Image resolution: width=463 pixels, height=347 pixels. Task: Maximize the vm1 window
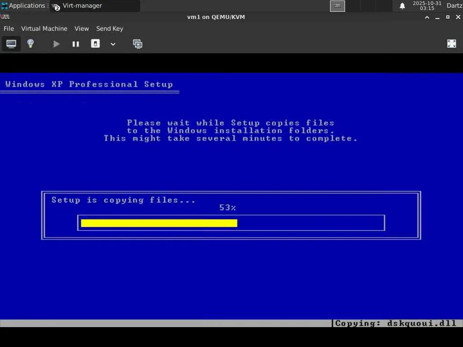[448, 17]
